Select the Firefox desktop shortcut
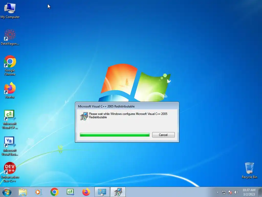This screenshot has width=262, height=197. click(10, 91)
